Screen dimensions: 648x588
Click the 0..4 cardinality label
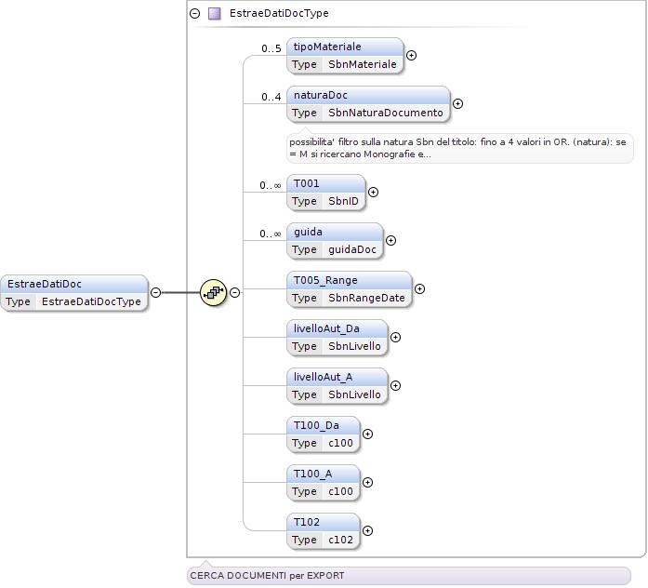271,97
